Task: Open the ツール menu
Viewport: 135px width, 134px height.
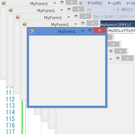Action: [x=130, y=3]
